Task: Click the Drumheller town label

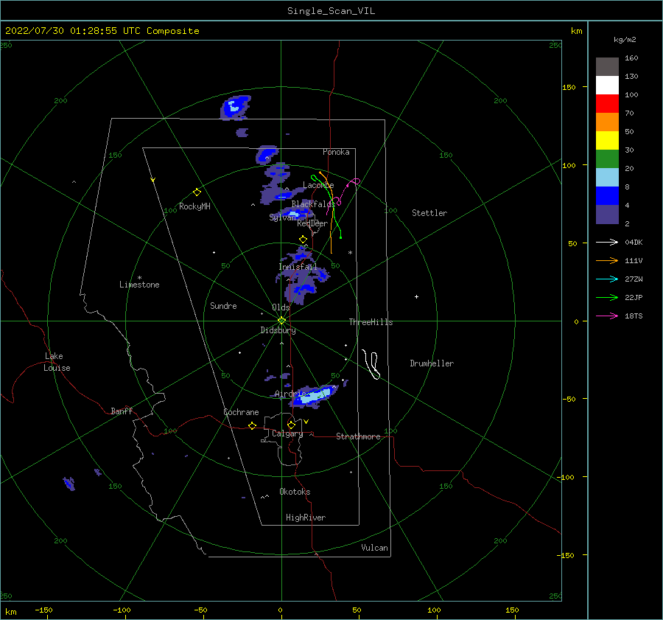Action: (x=431, y=363)
